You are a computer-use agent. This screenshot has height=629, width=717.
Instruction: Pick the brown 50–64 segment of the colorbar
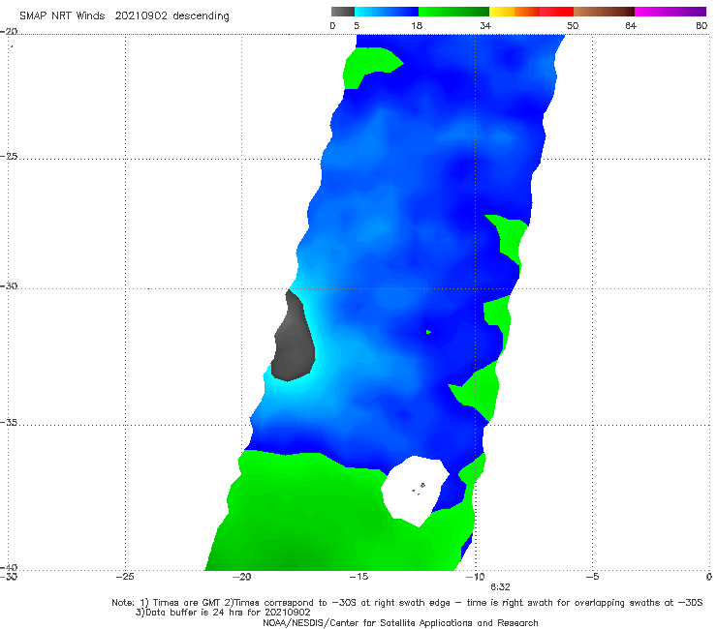tap(604, 12)
